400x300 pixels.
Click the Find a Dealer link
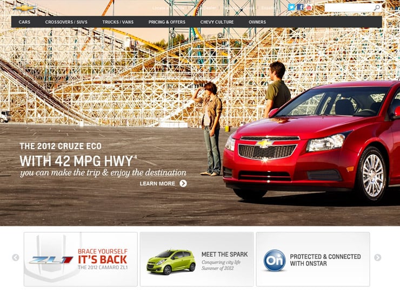click(204, 8)
